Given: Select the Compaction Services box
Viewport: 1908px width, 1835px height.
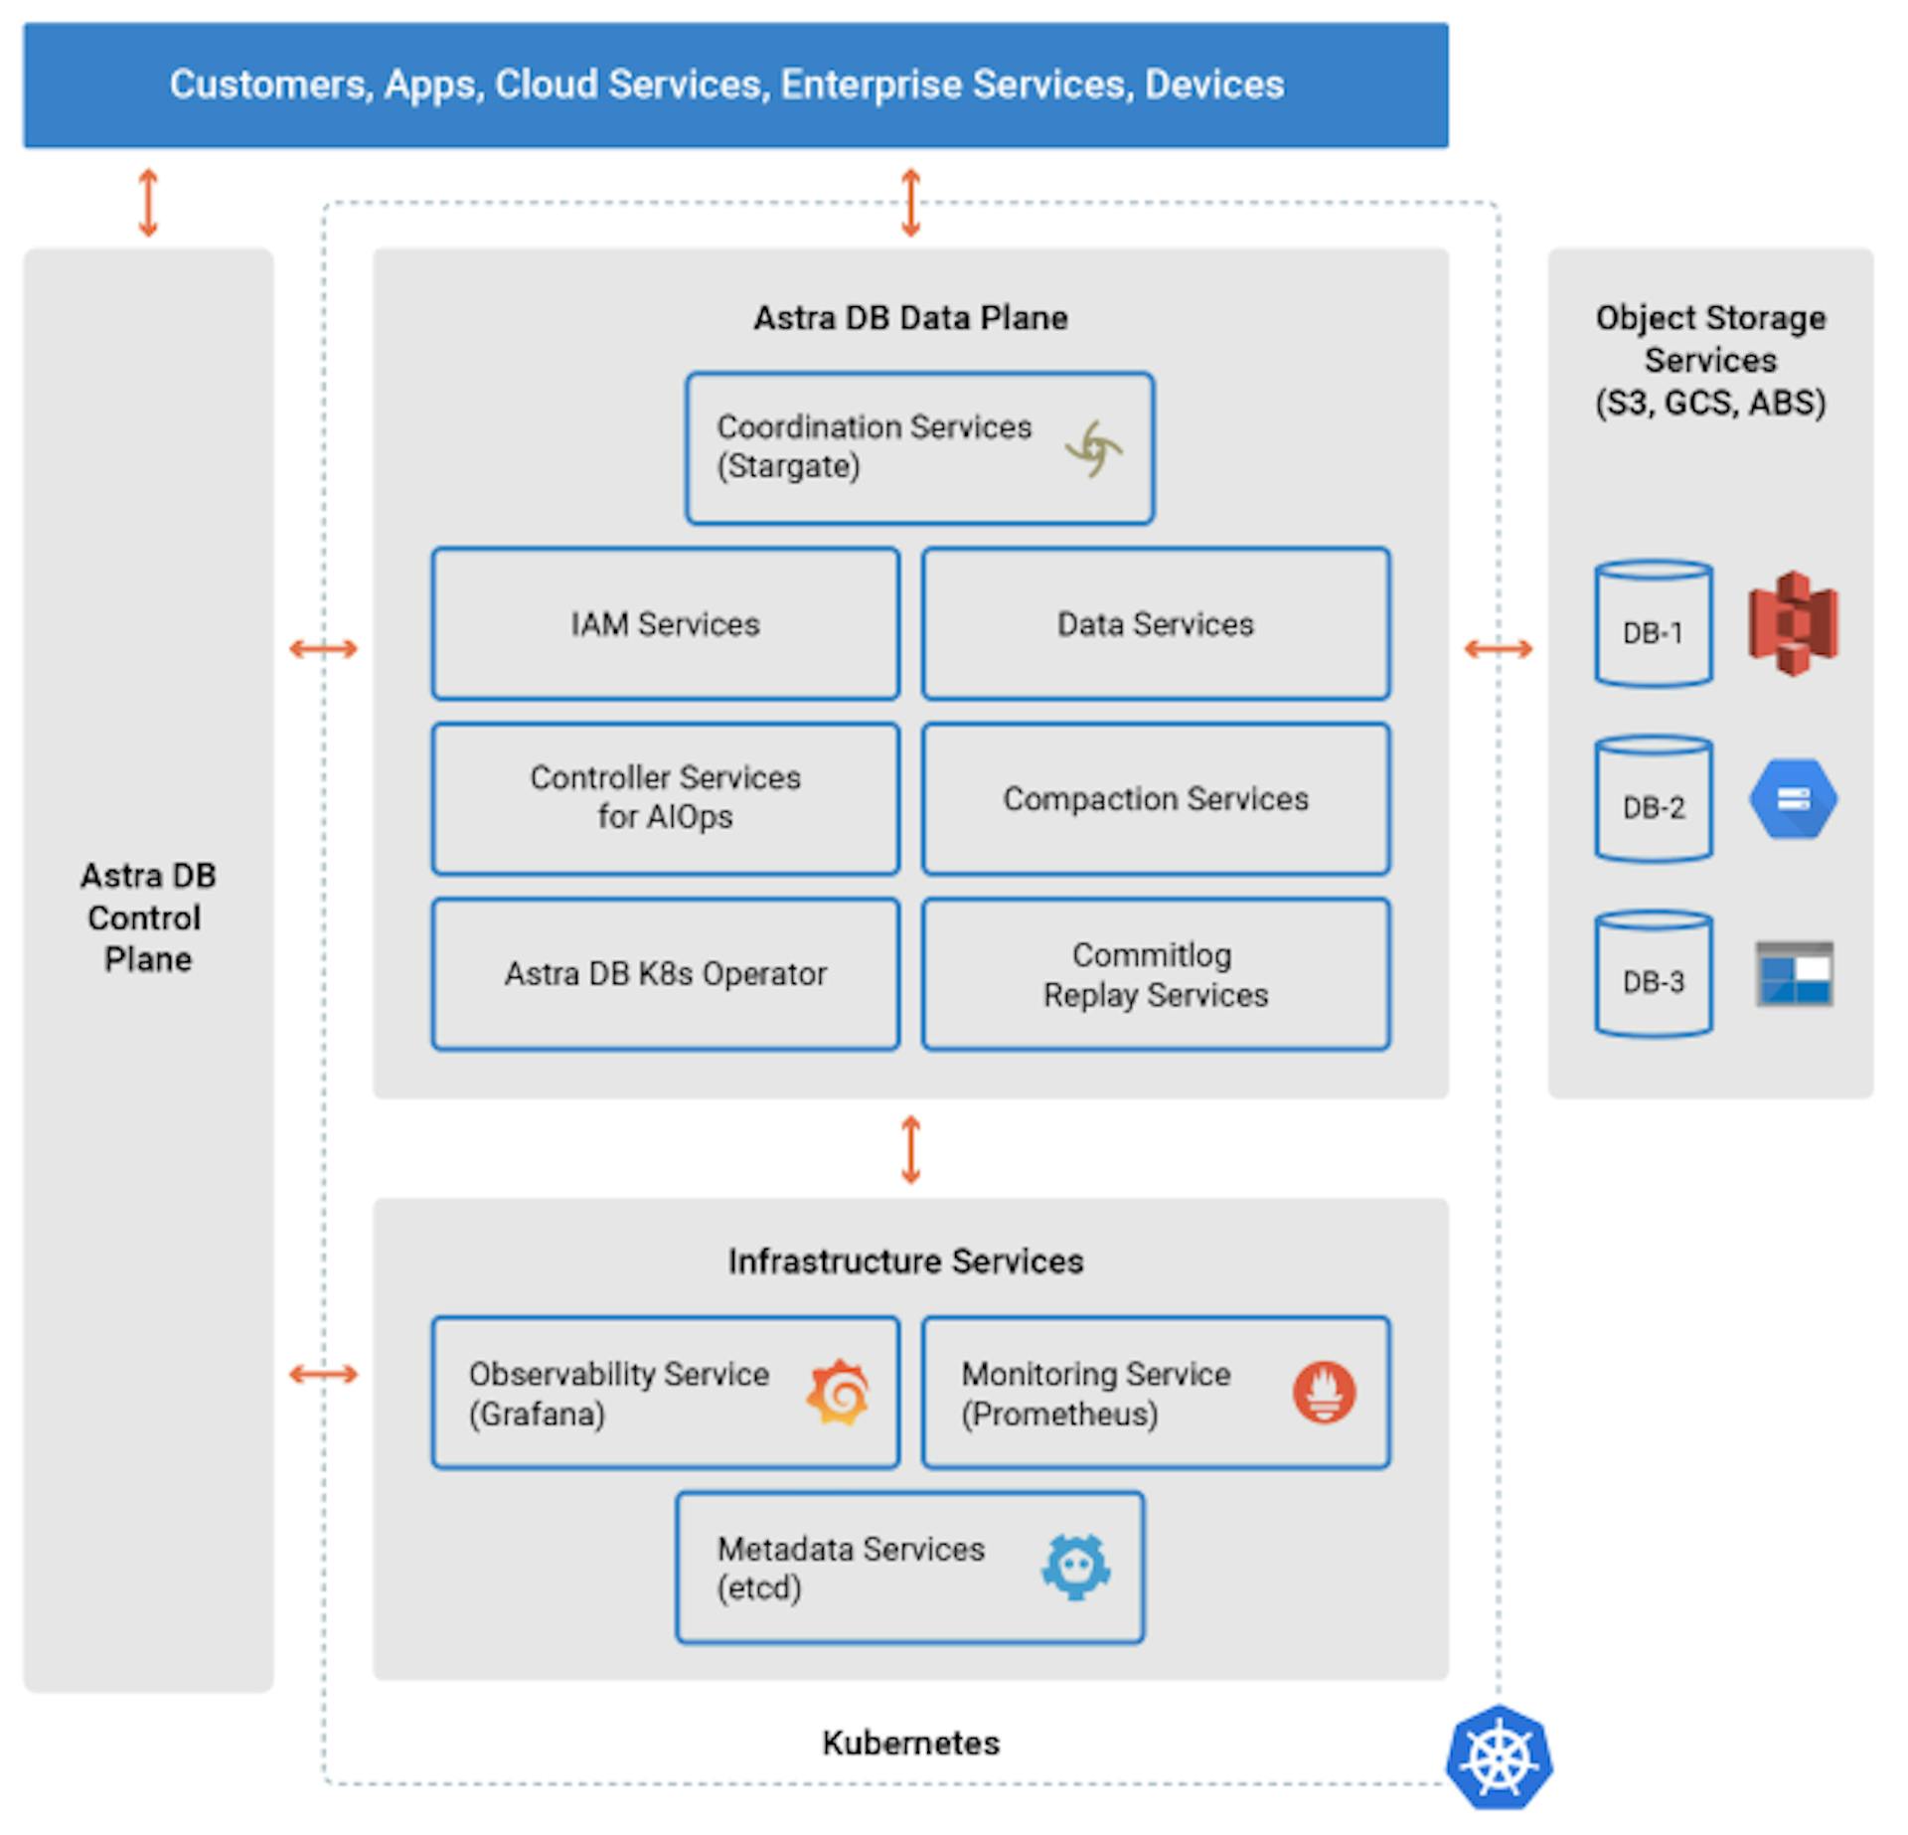Looking at the screenshot, I should (1155, 799).
